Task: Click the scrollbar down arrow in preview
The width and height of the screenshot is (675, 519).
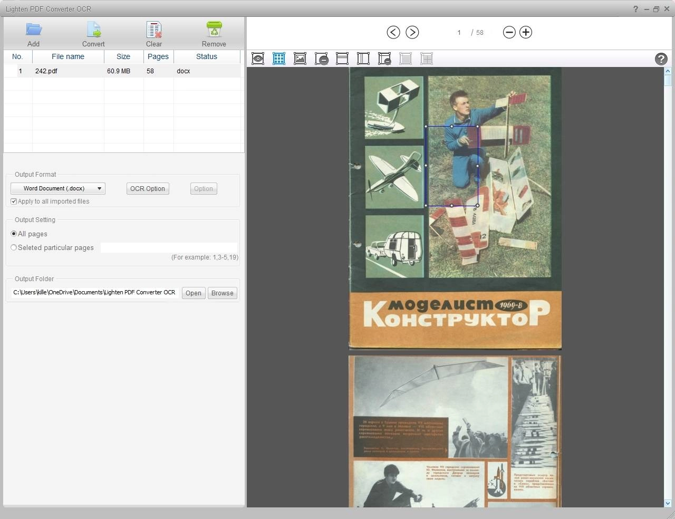Action: click(x=668, y=503)
